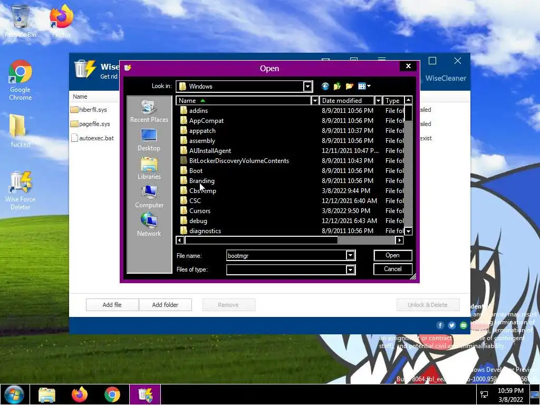Click the apppatch folder icon
The height and width of the screenshot is (405, 540).
184,131
